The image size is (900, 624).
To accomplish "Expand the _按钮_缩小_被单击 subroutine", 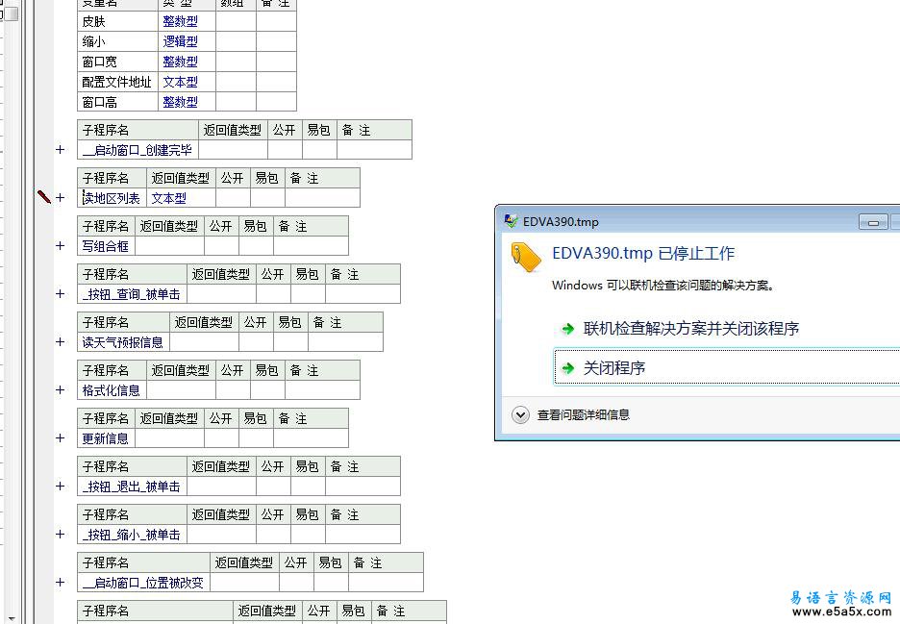I will click(x=61, y=535).
